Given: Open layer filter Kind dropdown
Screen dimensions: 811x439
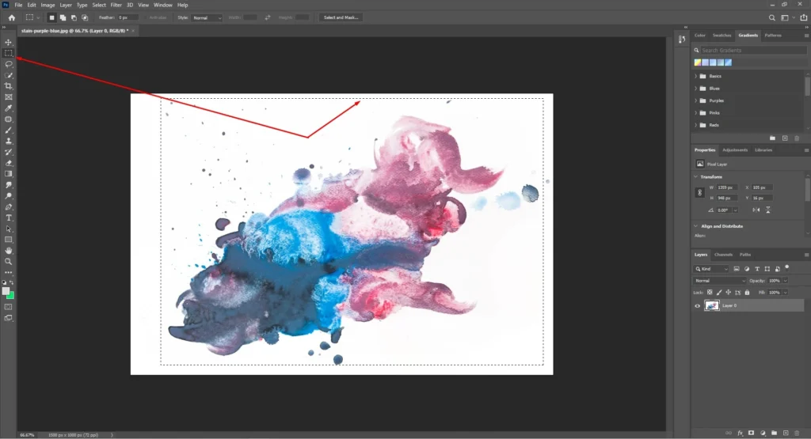Looking at the screenshot, I should 710,269.
